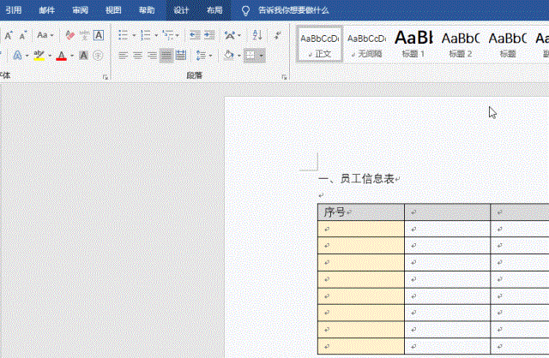Click the numbered list icon
This screenshot has width=549, height=358.
(x=145, y=35)
